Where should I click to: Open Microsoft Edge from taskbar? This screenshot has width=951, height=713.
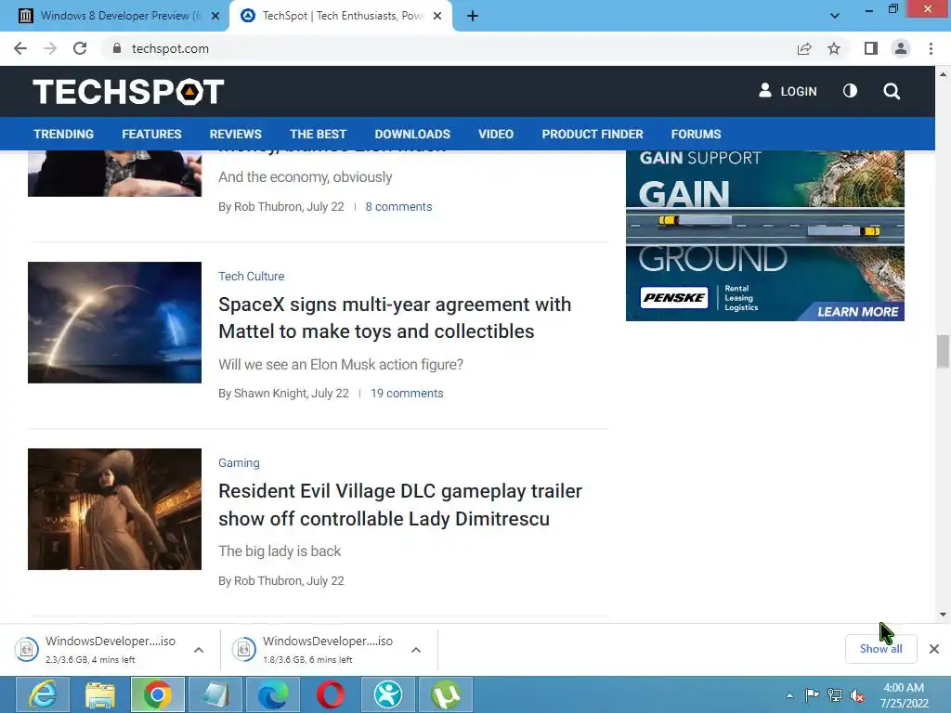[x=273, y=694]
